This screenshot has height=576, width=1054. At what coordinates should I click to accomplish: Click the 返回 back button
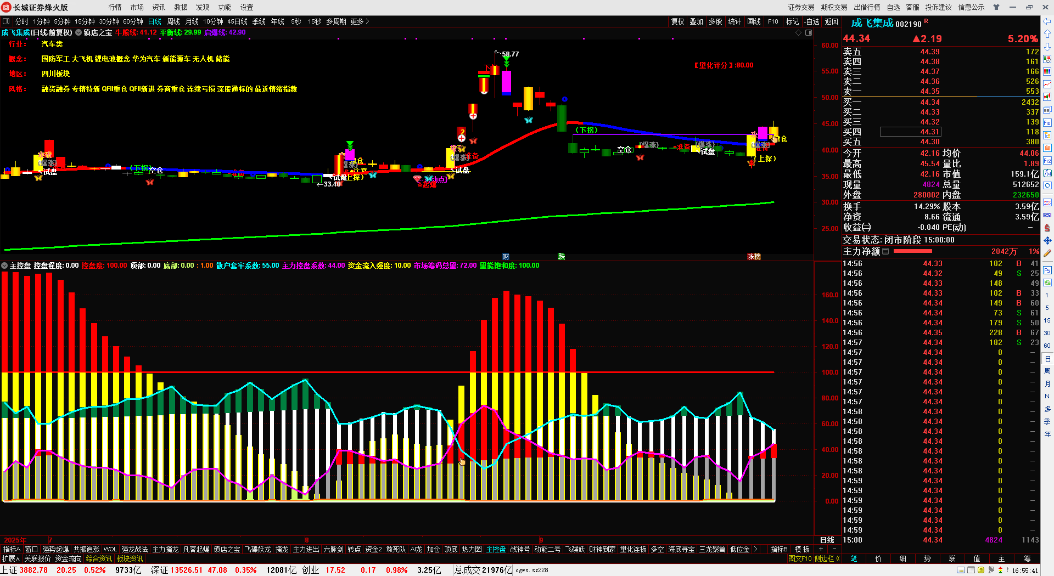pyautogui.click(x=832, y=21)
